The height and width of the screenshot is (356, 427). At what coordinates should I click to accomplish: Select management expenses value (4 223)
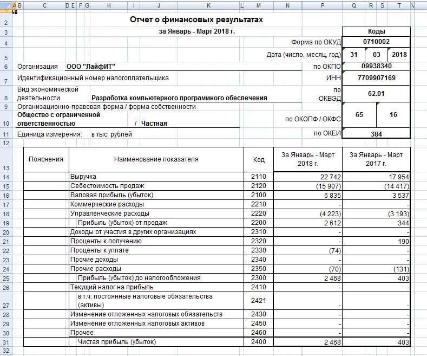[308, 213]
